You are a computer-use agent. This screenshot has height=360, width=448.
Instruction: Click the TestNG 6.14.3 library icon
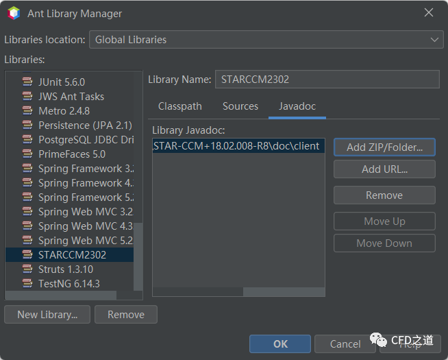tap(27, 283)
